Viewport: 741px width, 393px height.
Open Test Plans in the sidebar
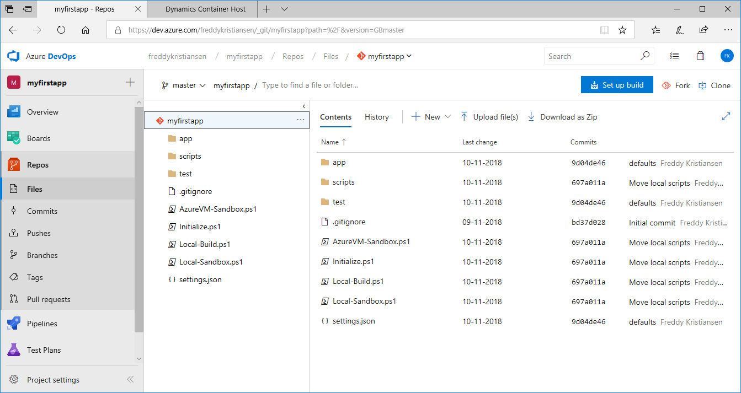(44, 350)
